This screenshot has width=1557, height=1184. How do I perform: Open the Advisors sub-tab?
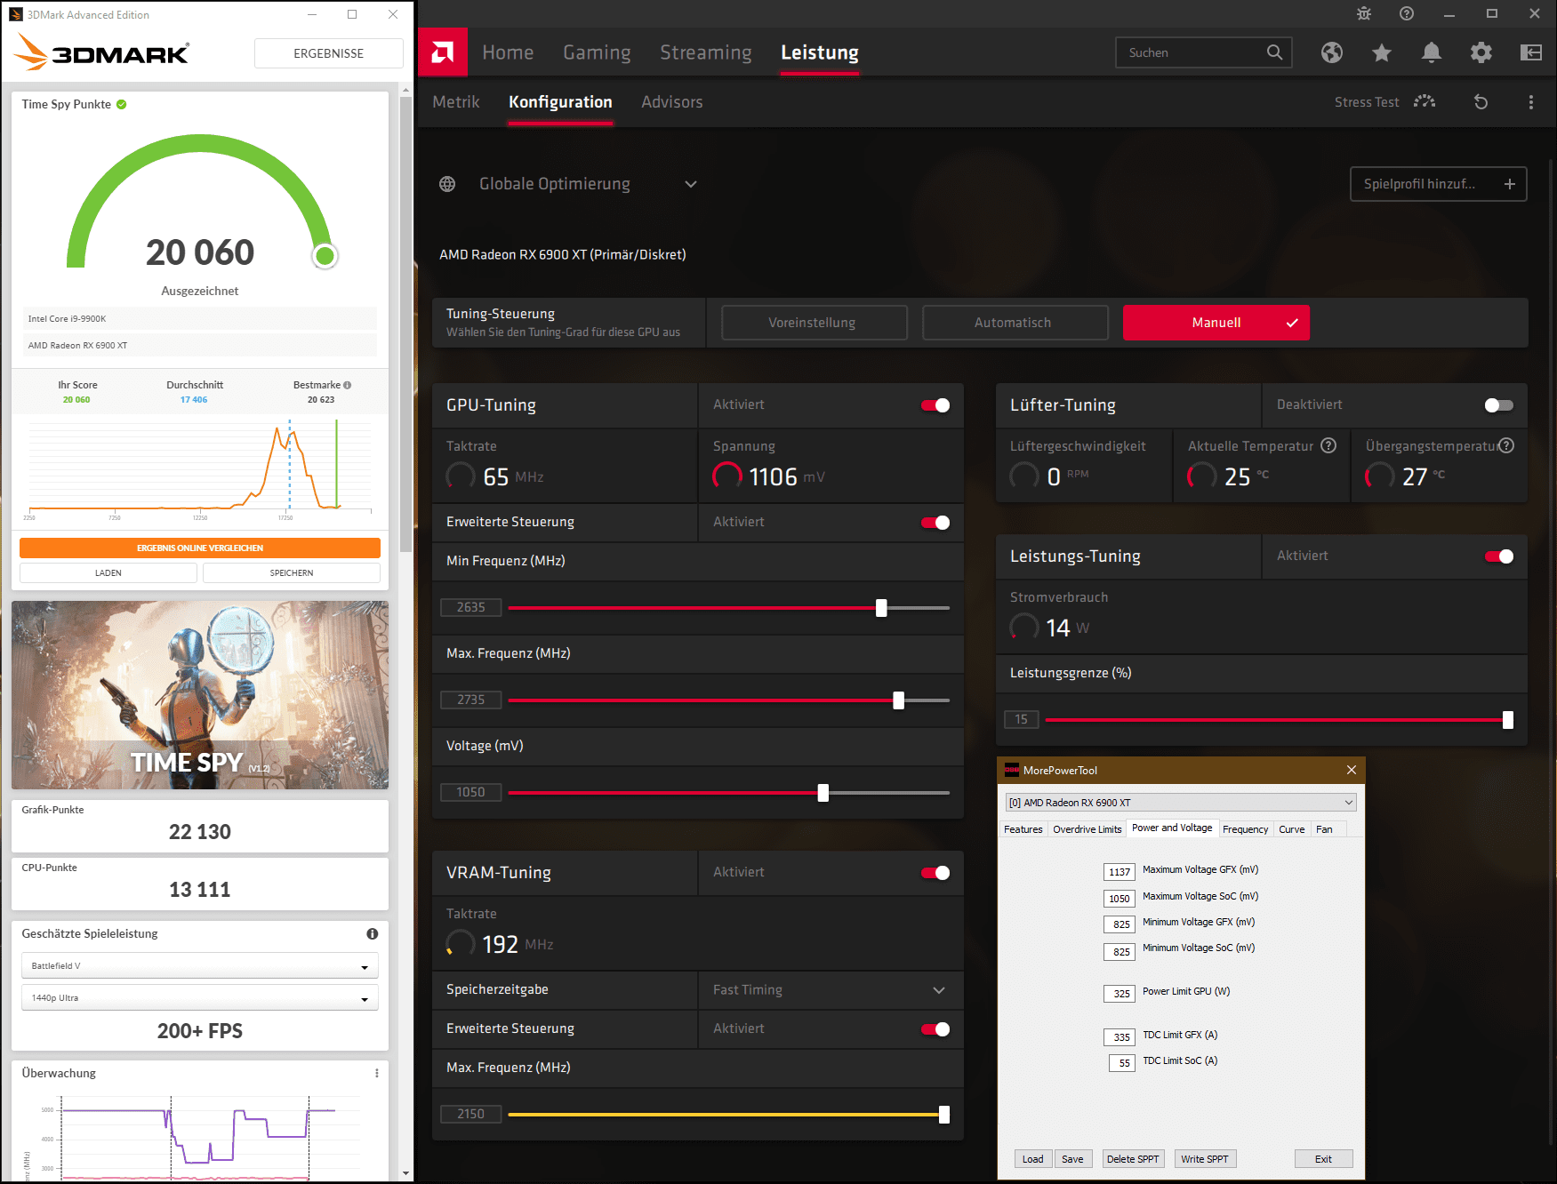(672, 102)
